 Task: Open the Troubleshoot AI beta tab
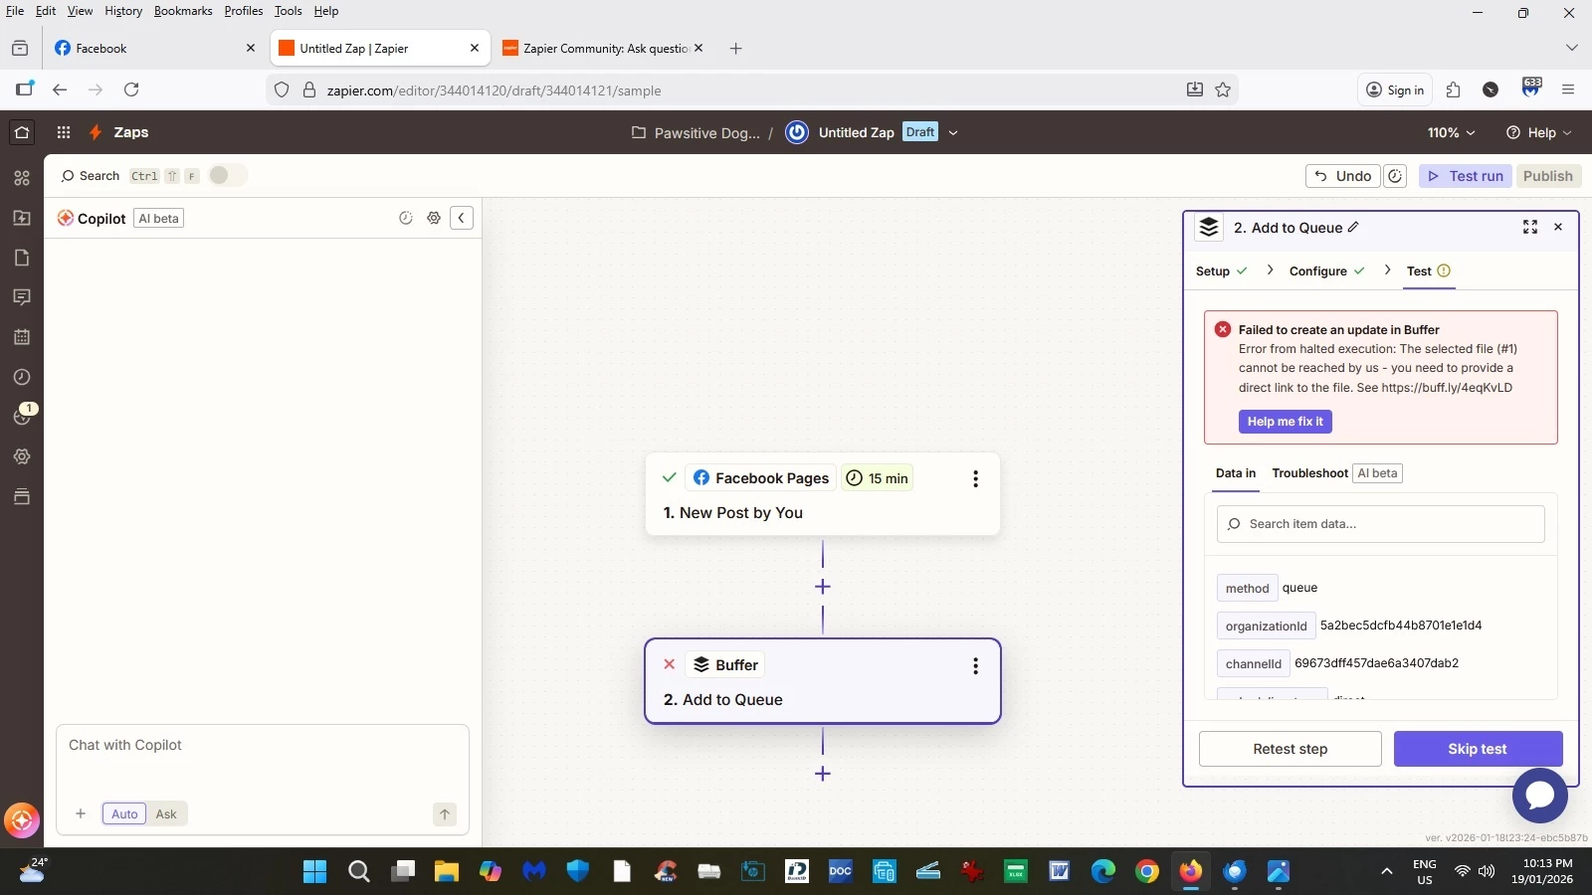point(1336,473)
